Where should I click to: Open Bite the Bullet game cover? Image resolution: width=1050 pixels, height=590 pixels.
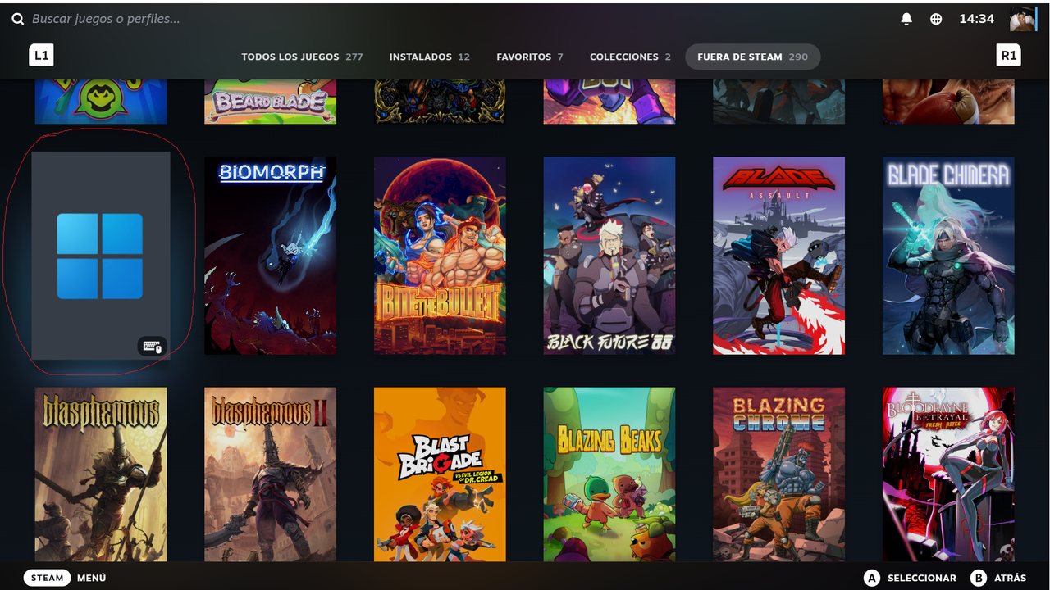[440, 256]
